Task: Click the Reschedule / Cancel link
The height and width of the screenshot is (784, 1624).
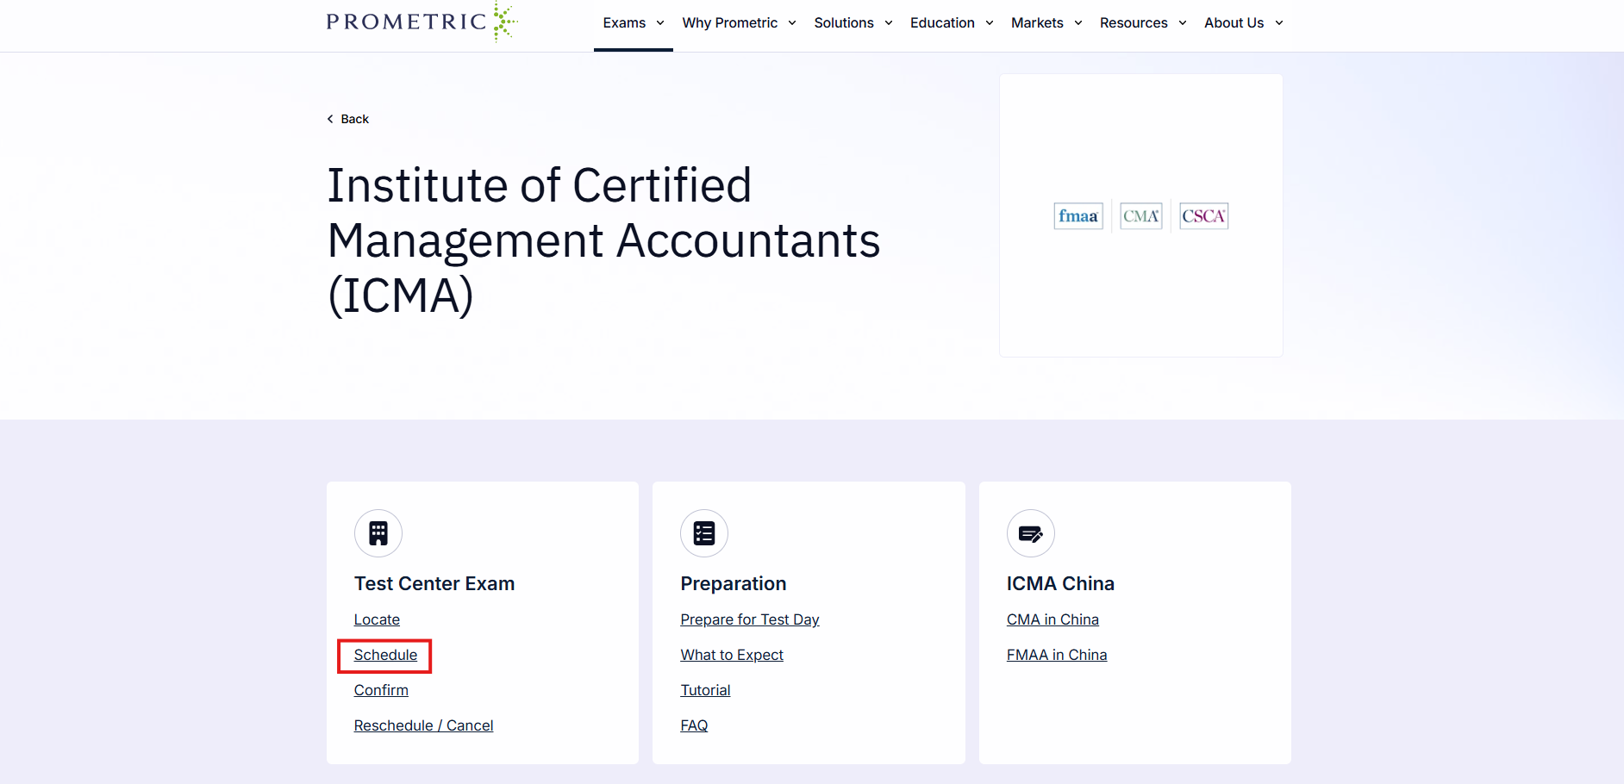Action: click(x=423, y=725)
